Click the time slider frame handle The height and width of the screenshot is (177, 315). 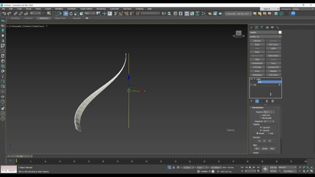[x=20, y=156]
